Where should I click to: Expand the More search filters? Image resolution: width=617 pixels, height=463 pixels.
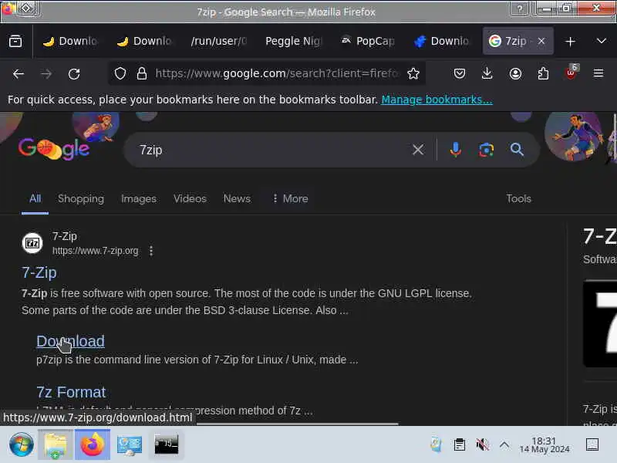(291, 198)
